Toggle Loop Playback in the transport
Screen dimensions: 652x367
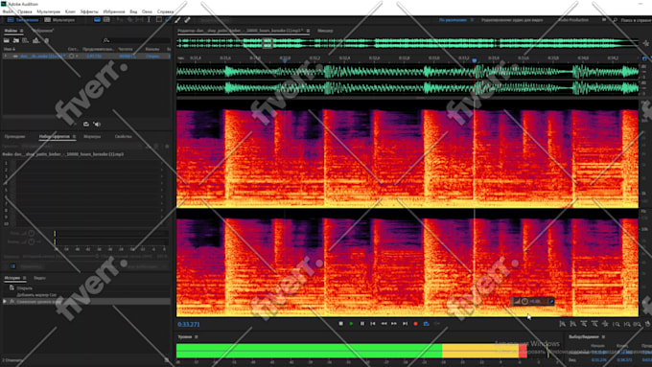pos(427,323)
